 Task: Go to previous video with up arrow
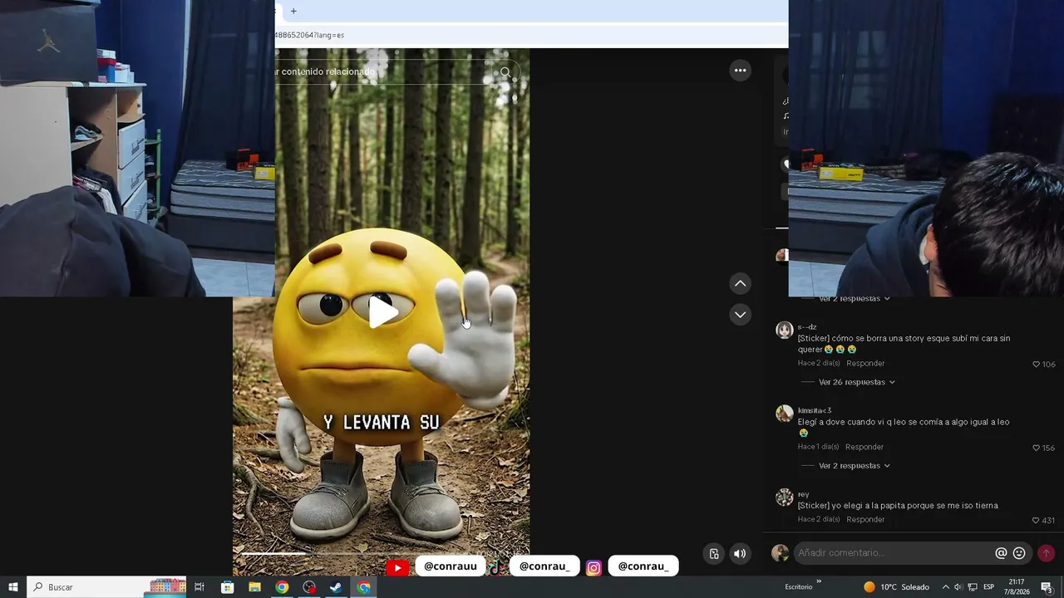point(740,284)
